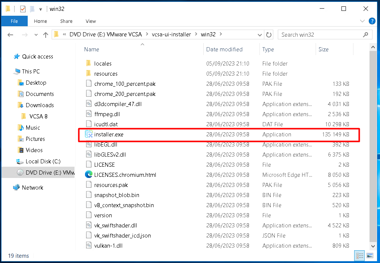Click the scrollbar down arrow
Screen dimensions: 380x263
point(373,246)
